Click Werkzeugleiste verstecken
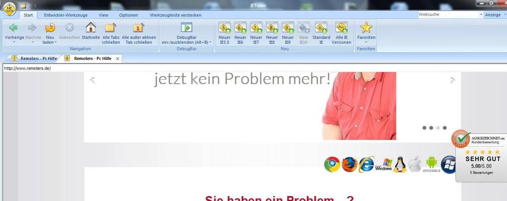 [175, 15]
